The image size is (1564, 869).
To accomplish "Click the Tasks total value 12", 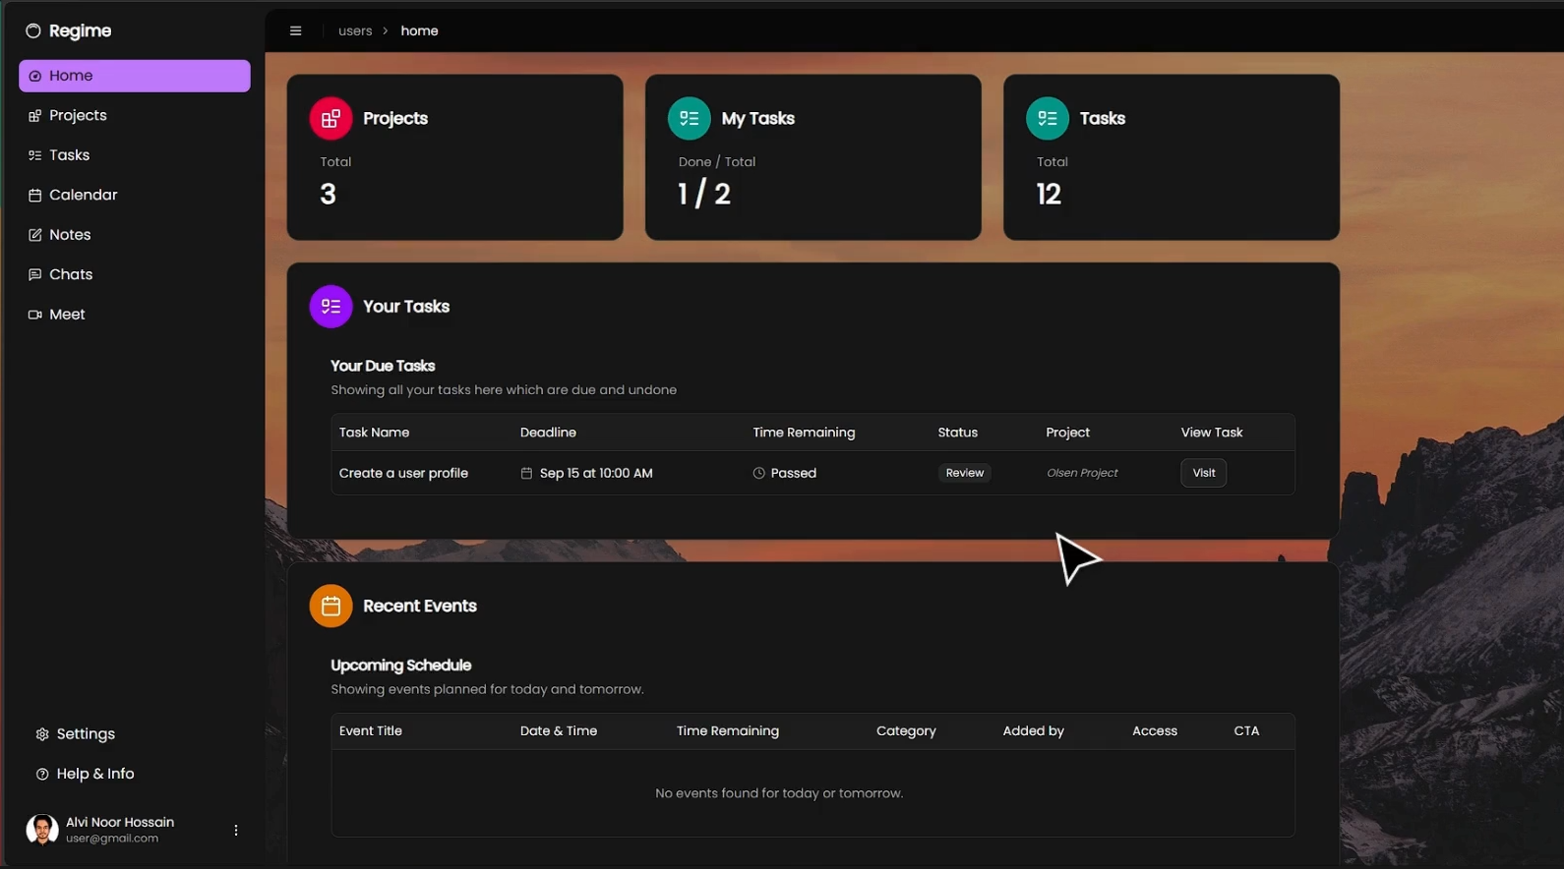I will (1049, 195).
